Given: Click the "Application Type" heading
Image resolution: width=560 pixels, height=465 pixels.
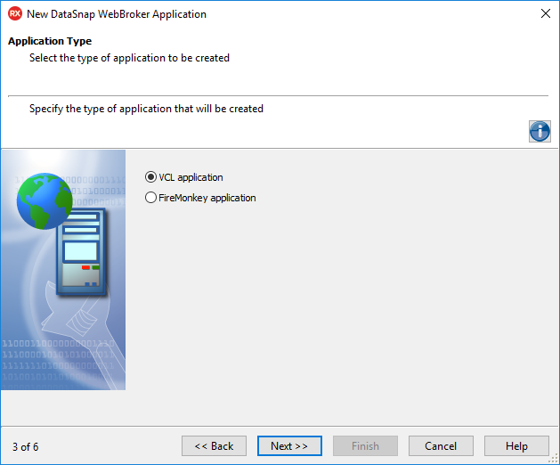Looking at the screenshot, I should pos(50,41).
